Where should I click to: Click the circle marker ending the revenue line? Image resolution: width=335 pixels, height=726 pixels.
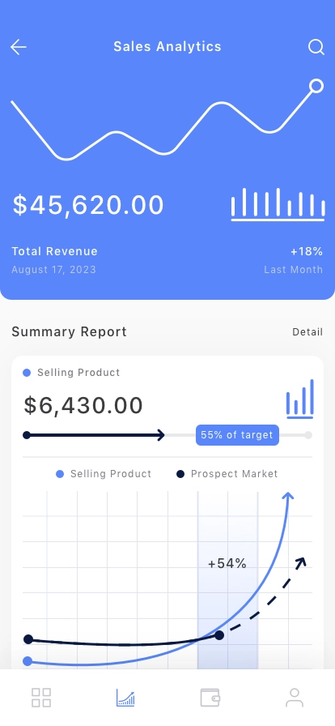pyautogui.click(x=316, y=86)
